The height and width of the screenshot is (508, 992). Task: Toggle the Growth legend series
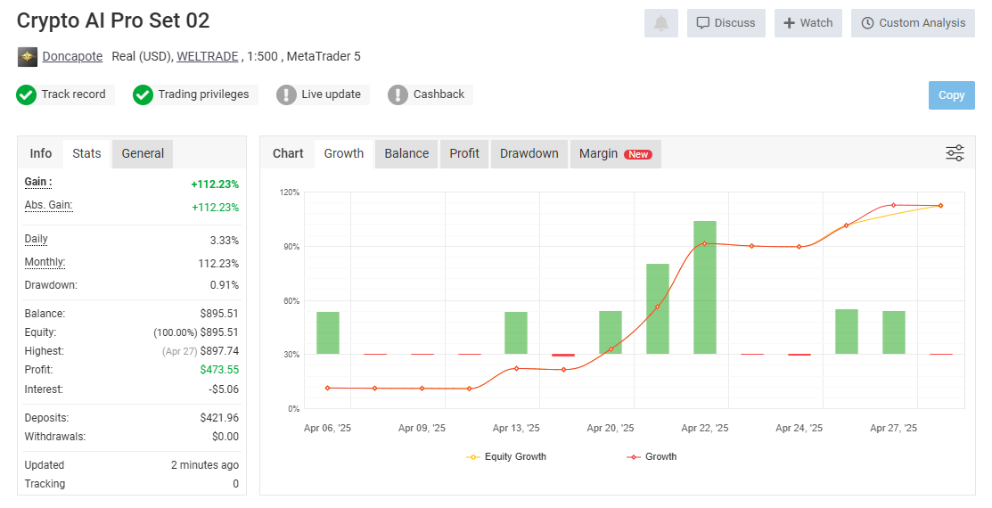tap(652, 457)
